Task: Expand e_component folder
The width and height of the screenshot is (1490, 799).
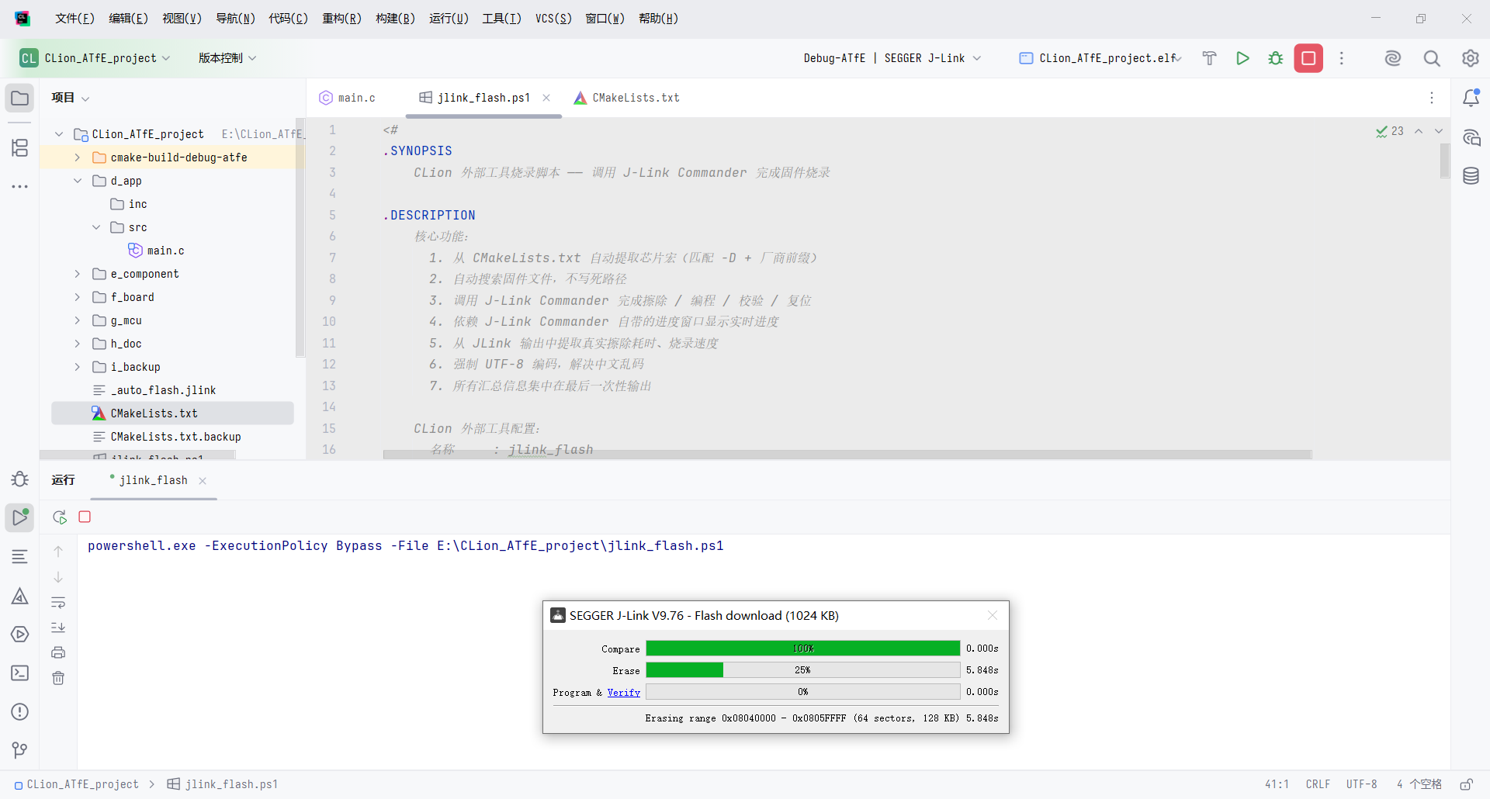Action: pos(78,274)
